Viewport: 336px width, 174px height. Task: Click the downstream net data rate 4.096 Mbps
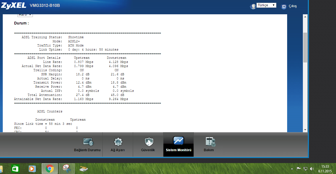pos(118,66)
